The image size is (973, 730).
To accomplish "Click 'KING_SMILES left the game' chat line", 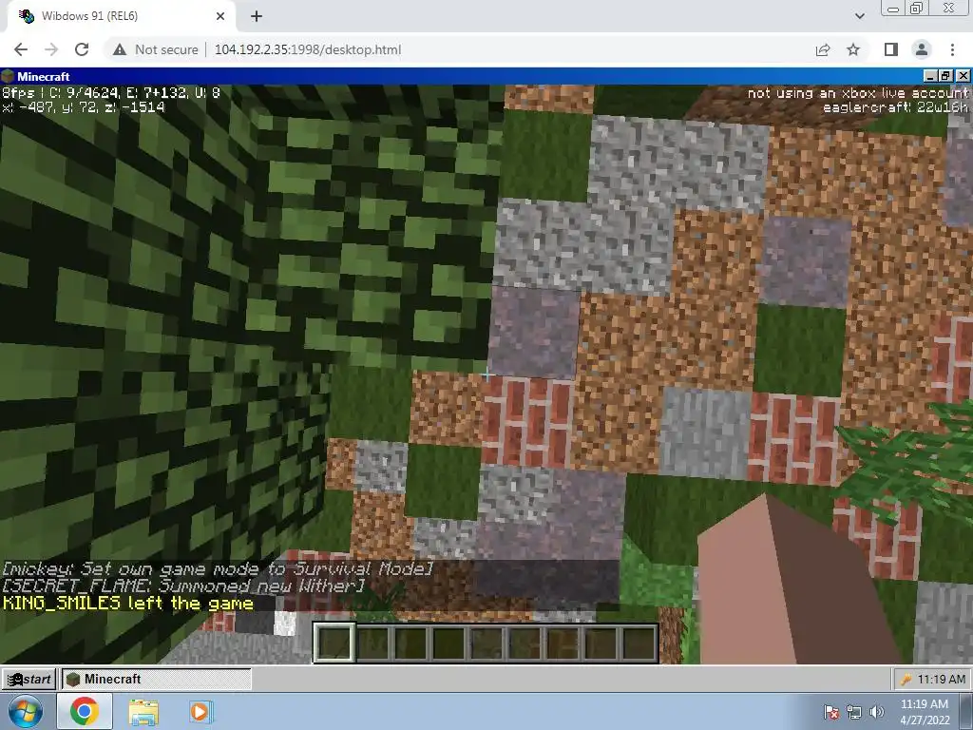I will click(128, 604).
